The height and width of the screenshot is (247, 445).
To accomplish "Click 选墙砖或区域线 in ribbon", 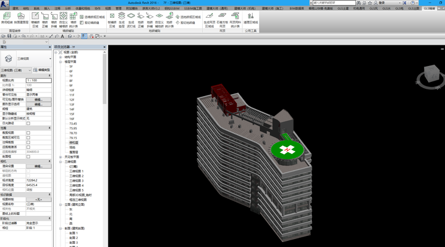I will point(93,17).
